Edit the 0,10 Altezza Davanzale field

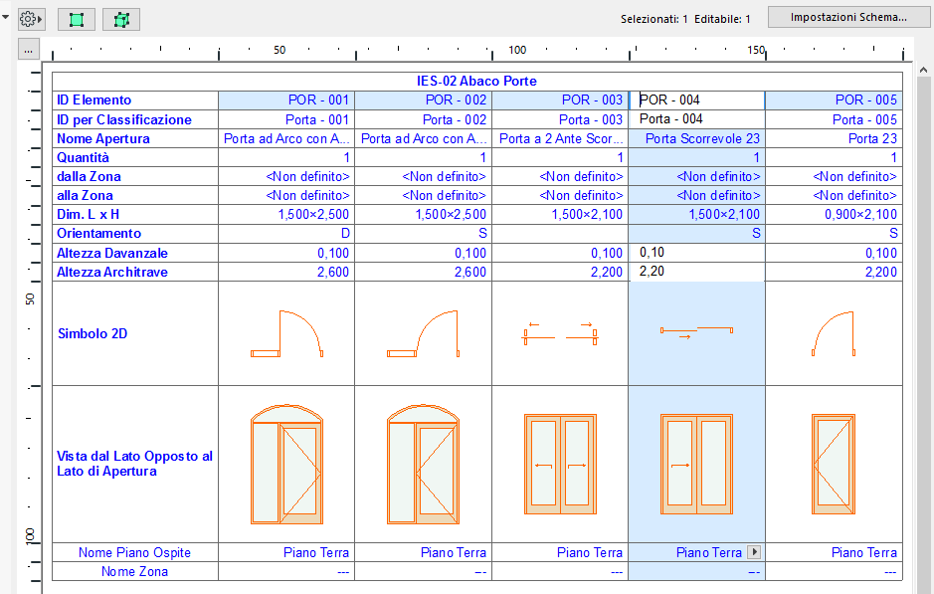[697, 253]
